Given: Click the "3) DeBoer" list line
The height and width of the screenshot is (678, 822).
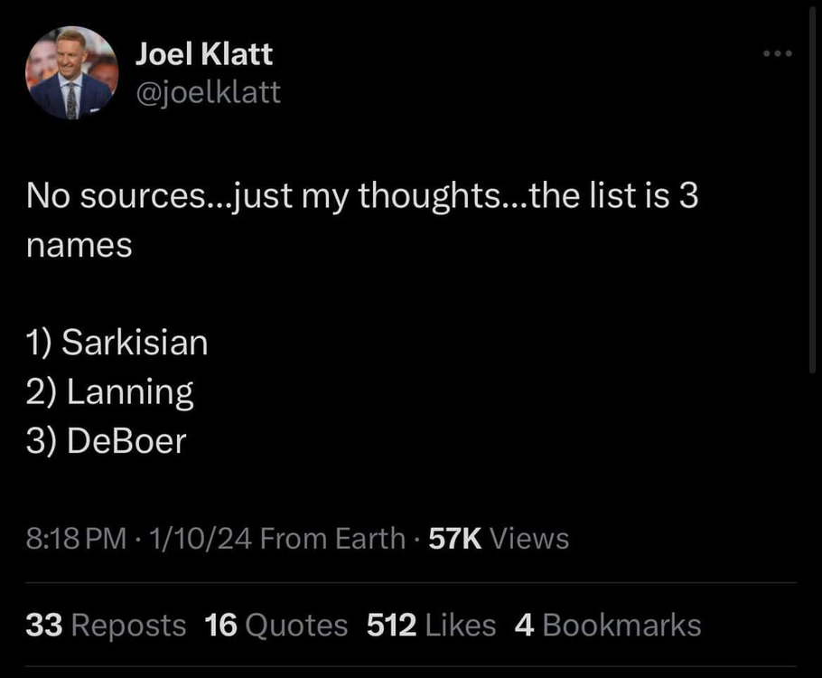Looking at the screenshot, I should pos(106,440).
